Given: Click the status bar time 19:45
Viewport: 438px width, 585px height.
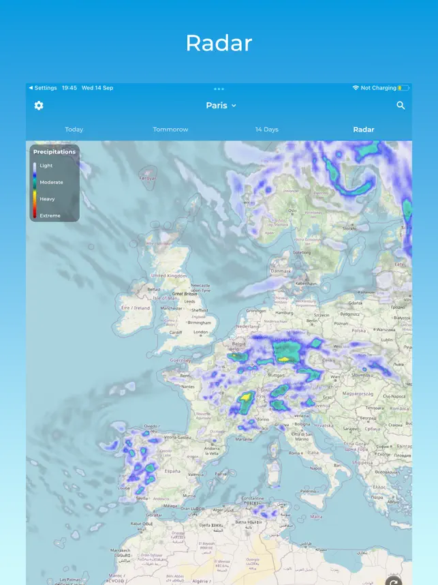Looking at the screenshot, I should (x=69, y=88).
